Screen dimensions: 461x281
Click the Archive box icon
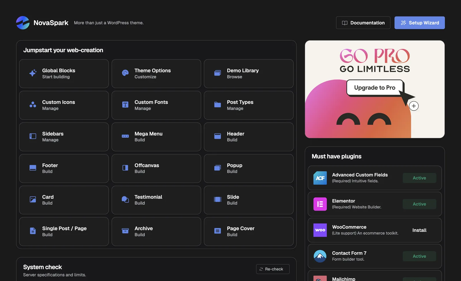125,231
